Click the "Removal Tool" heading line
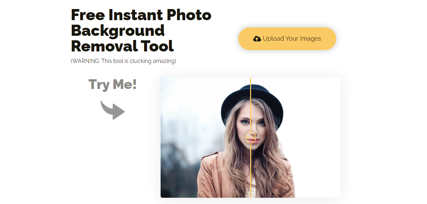427x204 pixels. [x=122, y=46]
